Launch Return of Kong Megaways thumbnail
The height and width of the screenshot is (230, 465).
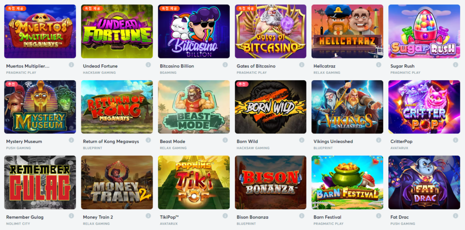tap(117, 107)
